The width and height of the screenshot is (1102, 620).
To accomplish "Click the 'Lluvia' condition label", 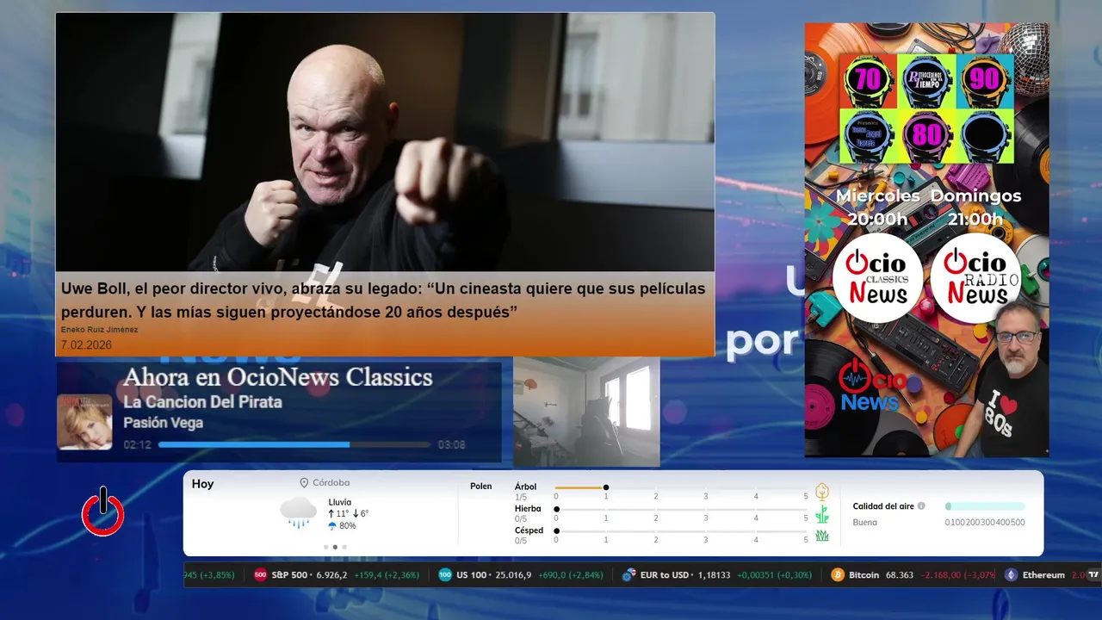I will click(339, 502).
